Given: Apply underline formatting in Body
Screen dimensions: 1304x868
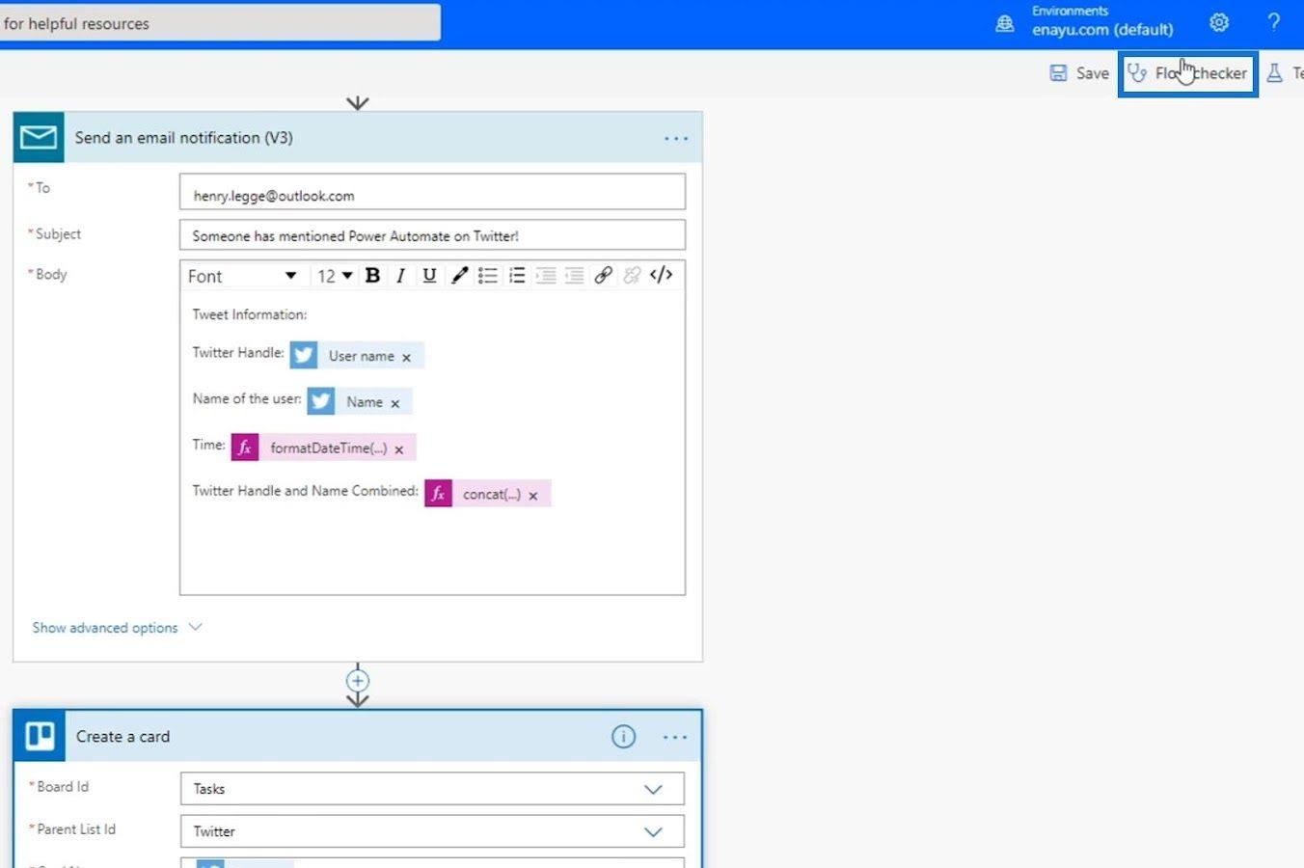Looking at the screenshot, I should click(x=429, y=276).
